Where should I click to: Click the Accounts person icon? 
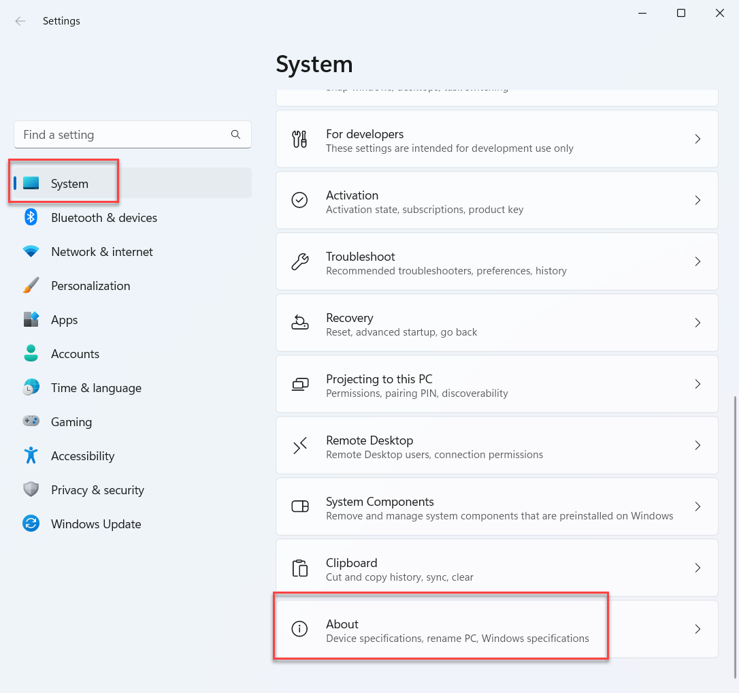(x=31, y=353)
